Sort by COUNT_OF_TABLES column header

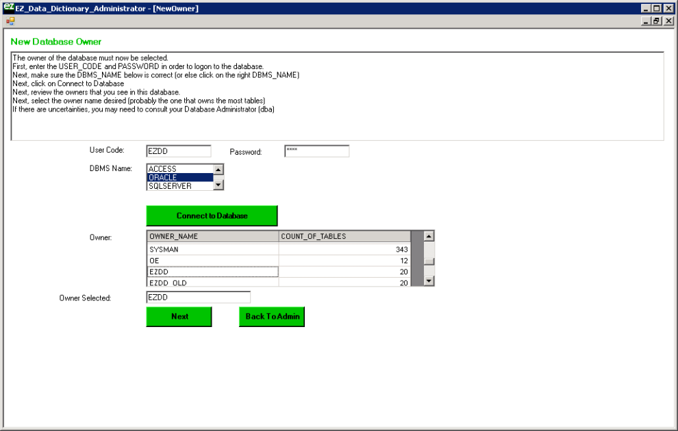tap(344, 237)
